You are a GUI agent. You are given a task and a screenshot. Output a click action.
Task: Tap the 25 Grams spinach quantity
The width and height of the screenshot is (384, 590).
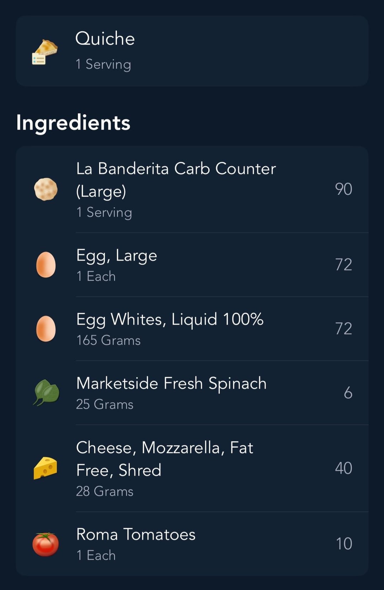(105, 404)
